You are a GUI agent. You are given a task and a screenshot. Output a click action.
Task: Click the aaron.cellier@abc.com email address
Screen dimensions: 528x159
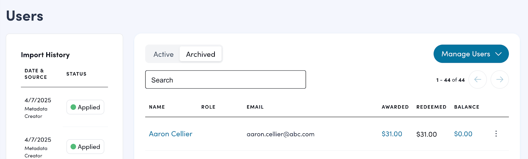click(280, 134)
